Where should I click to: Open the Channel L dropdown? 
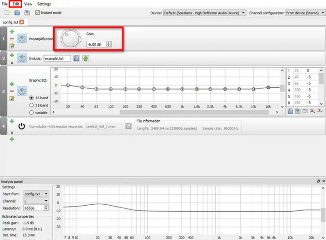pos(36,201)
